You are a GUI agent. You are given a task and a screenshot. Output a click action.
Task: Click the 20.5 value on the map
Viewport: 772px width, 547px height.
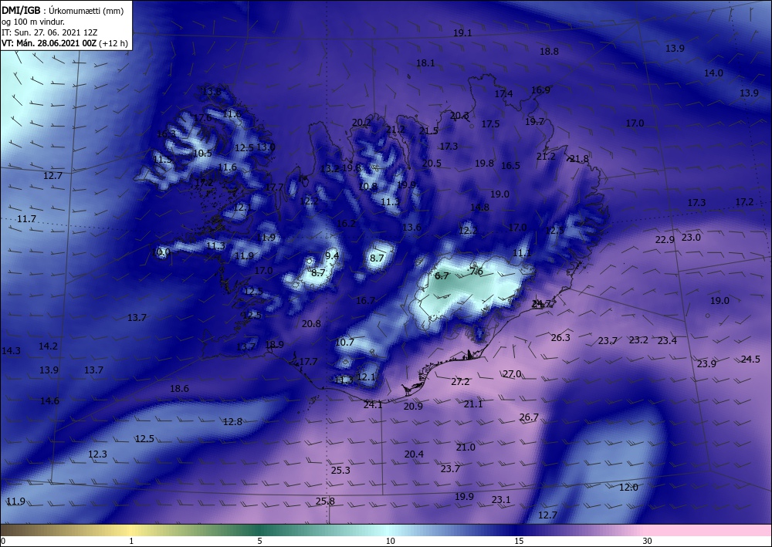432,164
